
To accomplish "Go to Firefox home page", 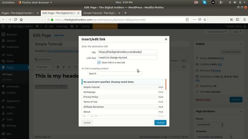I will pyautogui.click(x=21, y=20).
